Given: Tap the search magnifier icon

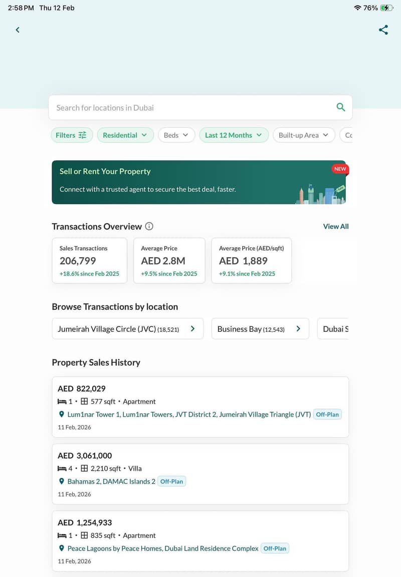Looking at the screenshot, I should point(341,107).
